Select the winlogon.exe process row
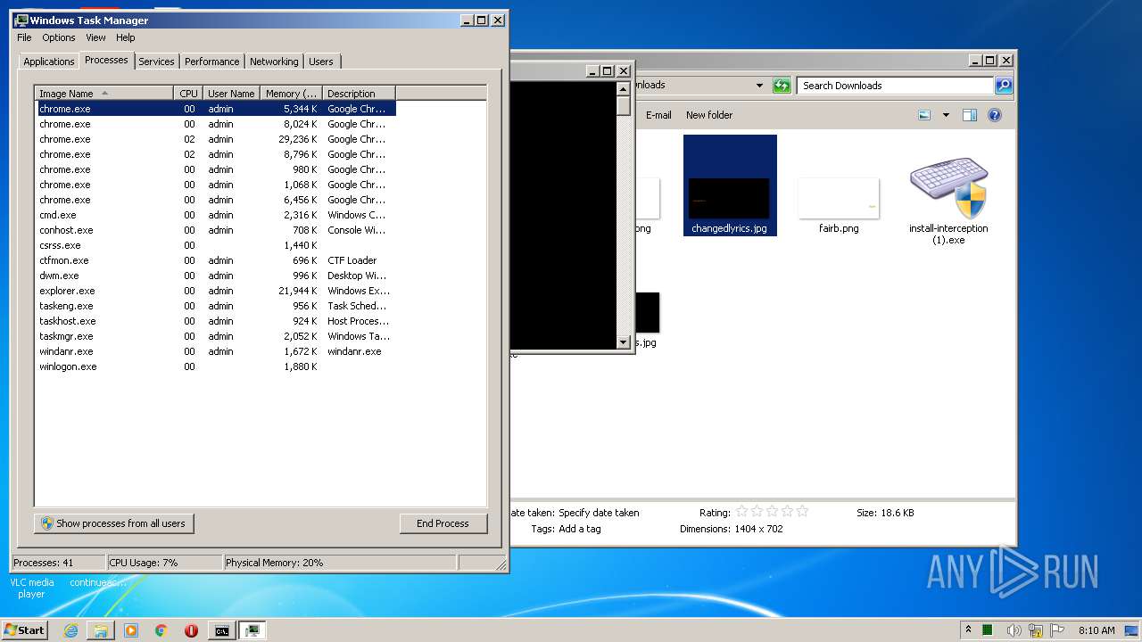Viewport: 1142px width, 642px height. click(215, 366)
